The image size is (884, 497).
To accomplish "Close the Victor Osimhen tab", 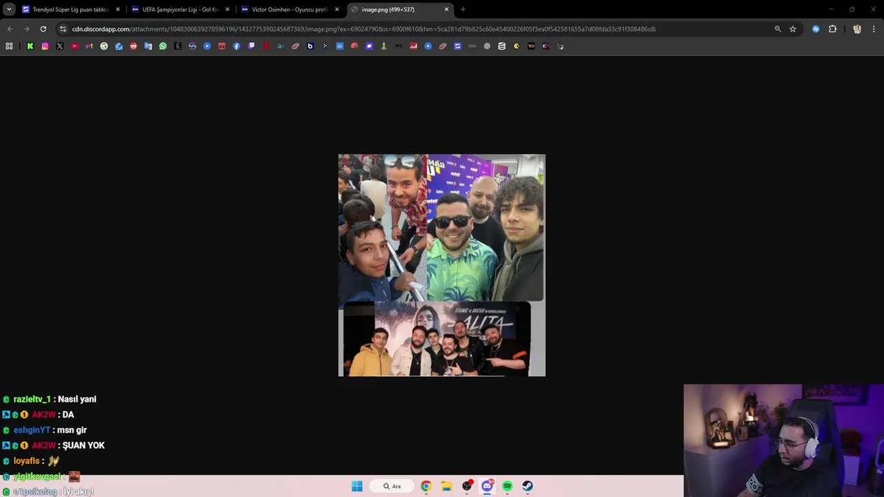I will tap(337, 10).
